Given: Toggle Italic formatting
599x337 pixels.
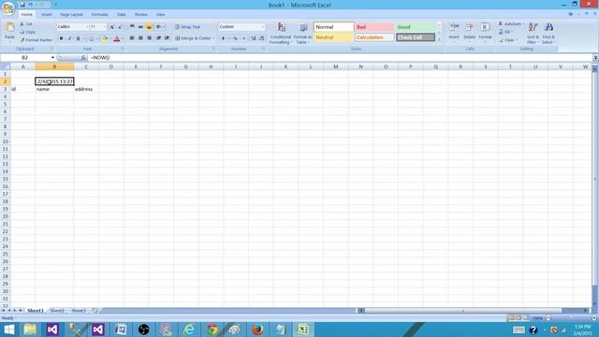Looking at the screenshot, I should click(x=69, y=38).
